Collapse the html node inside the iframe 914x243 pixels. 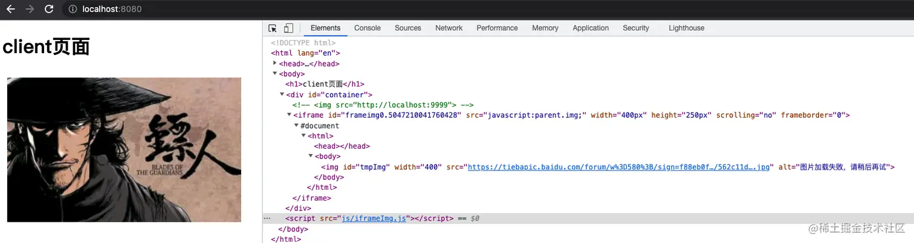[303, 135]
